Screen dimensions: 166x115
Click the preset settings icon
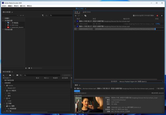click(x=13, y=75)
